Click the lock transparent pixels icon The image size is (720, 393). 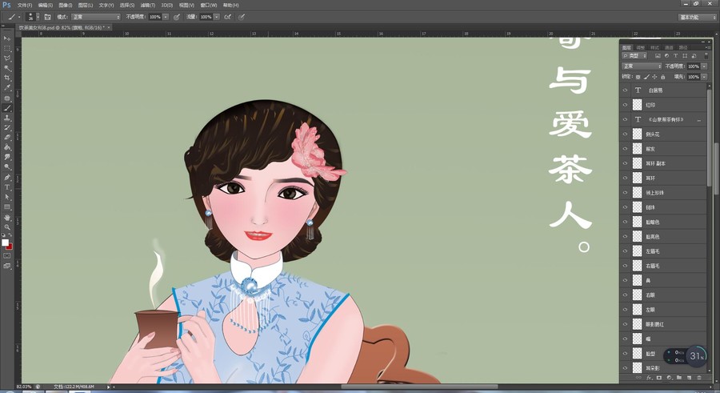pos(638,77)
